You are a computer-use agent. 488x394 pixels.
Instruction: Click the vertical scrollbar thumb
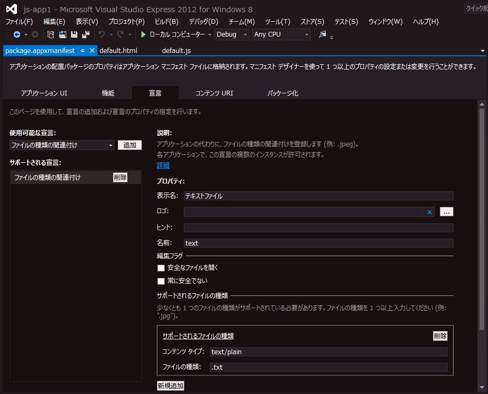[x=482, y=219]
